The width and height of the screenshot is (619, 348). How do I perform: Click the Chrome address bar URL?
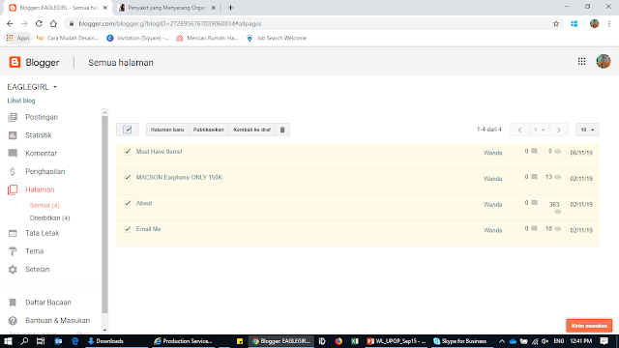tap(170, 23)
